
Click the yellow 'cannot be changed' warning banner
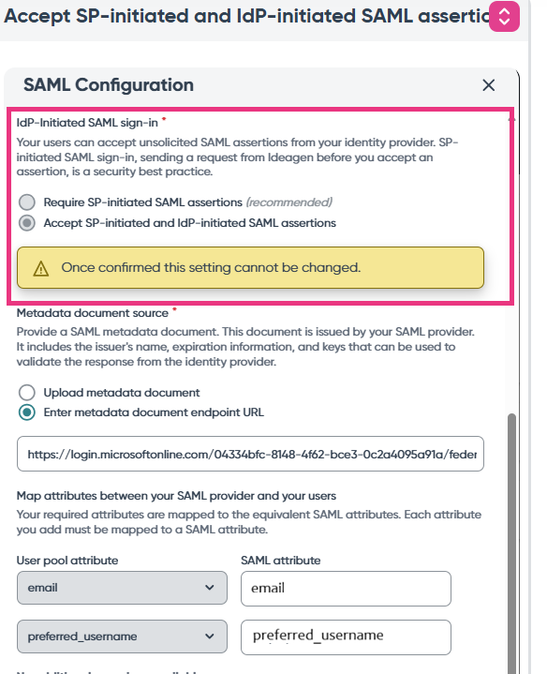pos(250,267)
